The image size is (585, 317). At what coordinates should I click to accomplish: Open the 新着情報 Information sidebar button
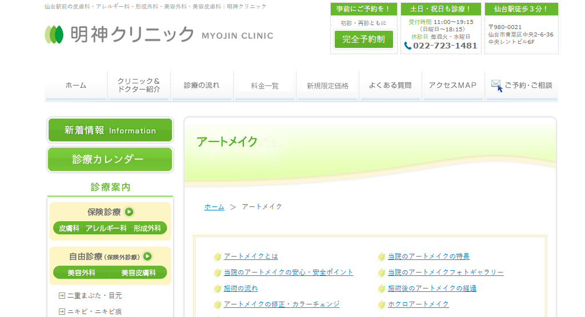coord(110,131)
